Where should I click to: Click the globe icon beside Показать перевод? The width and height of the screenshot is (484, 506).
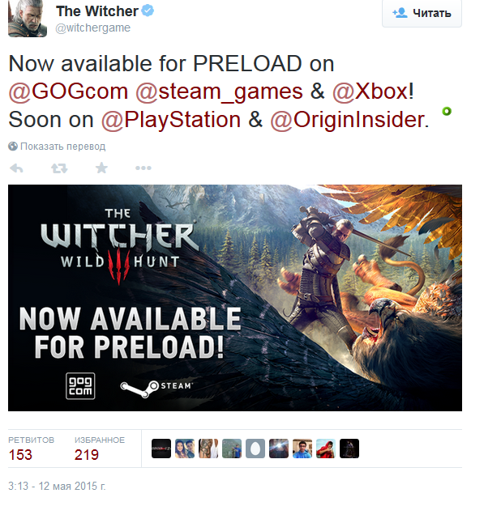(13, 147)
